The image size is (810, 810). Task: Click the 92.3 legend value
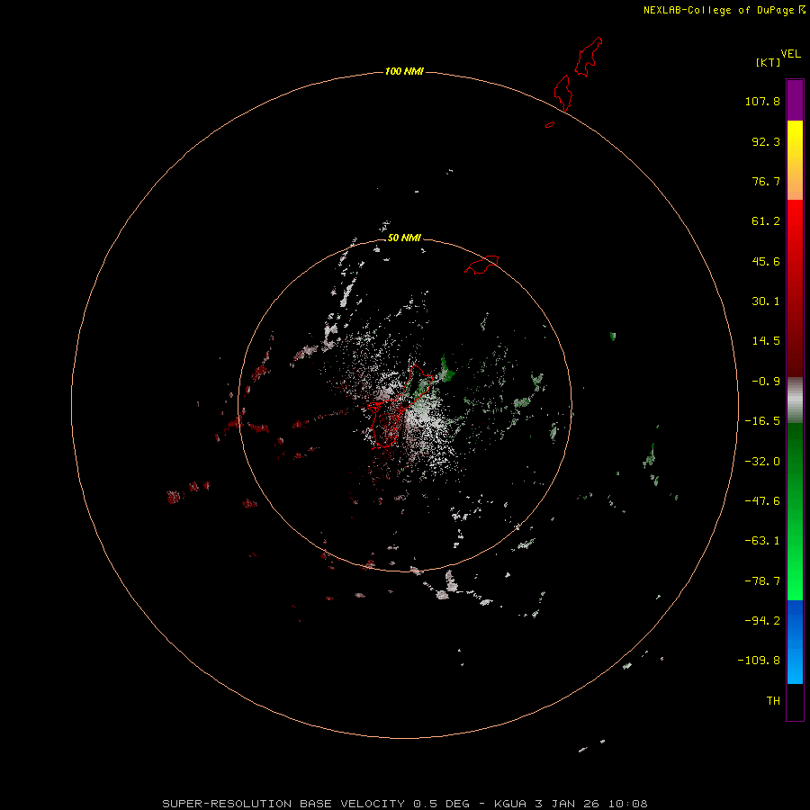[766, 141]
